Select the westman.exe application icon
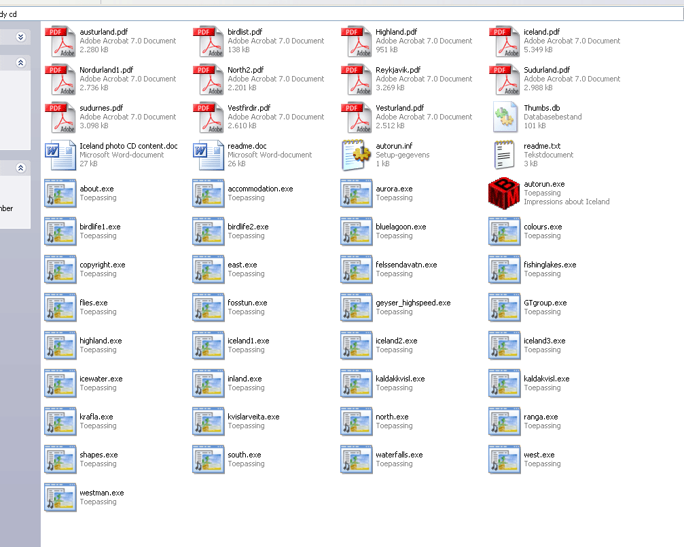Screen dimensions: 684x547 coord(60,497)
